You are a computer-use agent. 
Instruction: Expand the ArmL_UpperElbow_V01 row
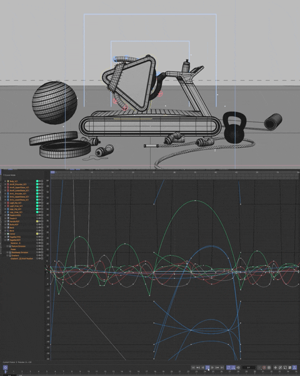point(5,197)
